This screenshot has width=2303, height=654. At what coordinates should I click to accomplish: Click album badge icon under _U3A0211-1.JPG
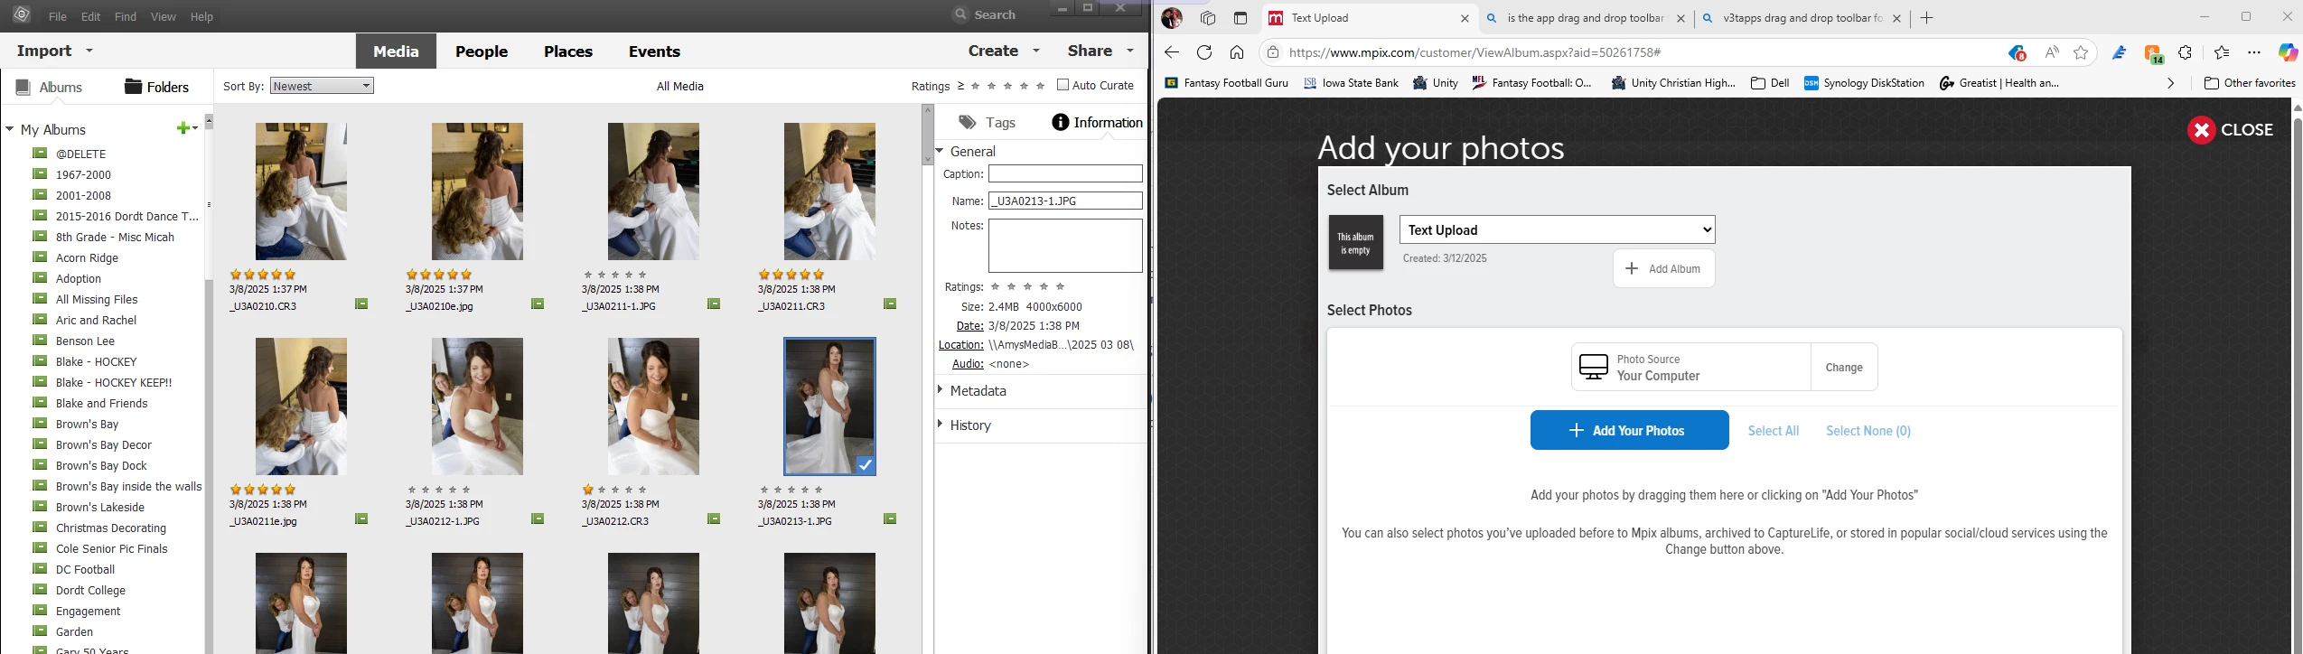pyautogui.click(x=714, y=304)
